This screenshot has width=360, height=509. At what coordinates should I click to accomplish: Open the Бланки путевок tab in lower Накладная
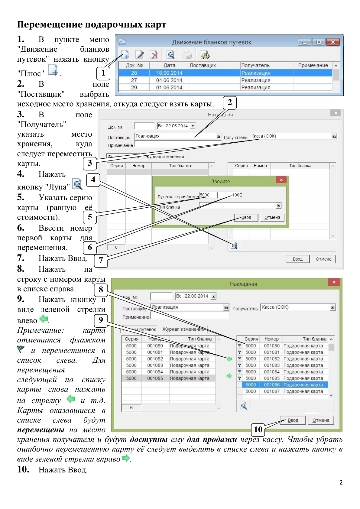point(140,329)
